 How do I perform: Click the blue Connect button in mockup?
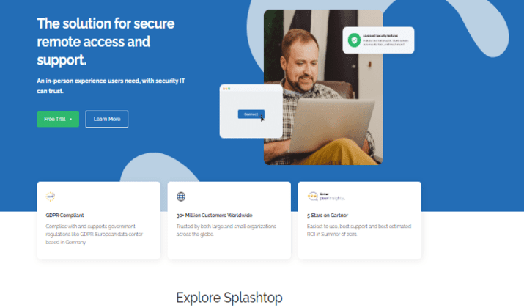pyautogui.click(x=251, y=114)
